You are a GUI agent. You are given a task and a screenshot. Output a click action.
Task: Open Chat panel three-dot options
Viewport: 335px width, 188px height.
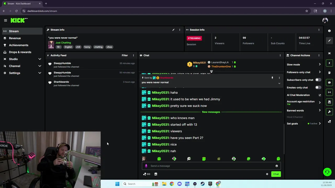point(280,55)
